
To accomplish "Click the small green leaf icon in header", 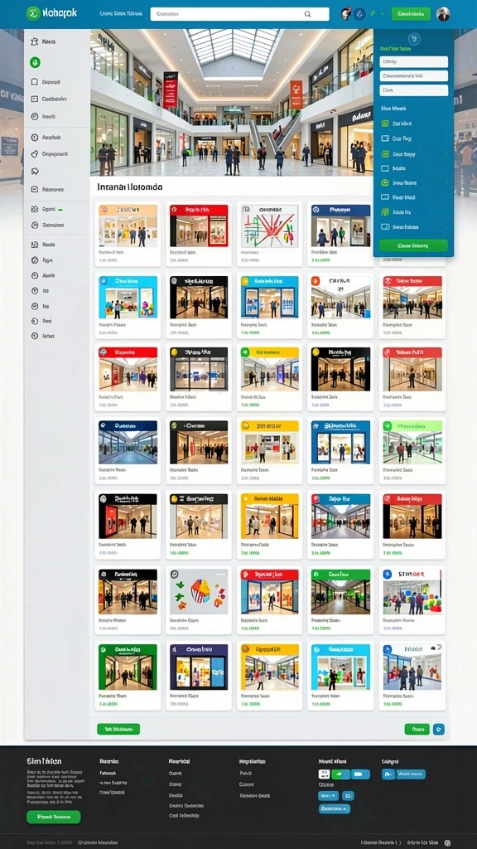I will [373, 14].
